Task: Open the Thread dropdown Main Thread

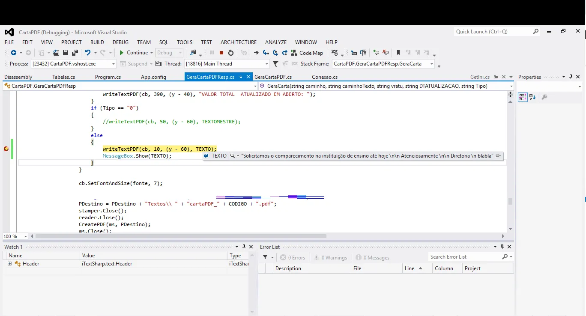Action: 267,64
